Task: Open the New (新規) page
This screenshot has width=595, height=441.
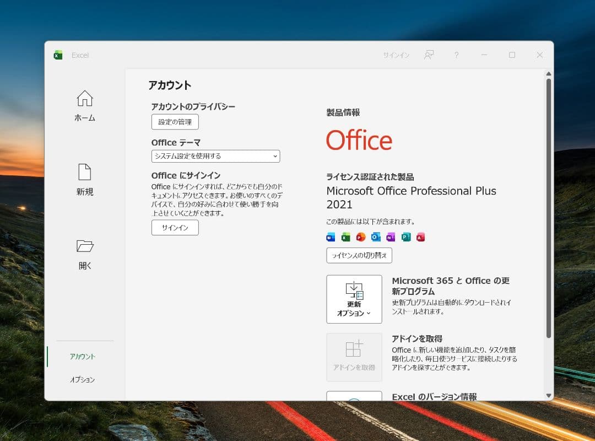Action: [85, 180]
